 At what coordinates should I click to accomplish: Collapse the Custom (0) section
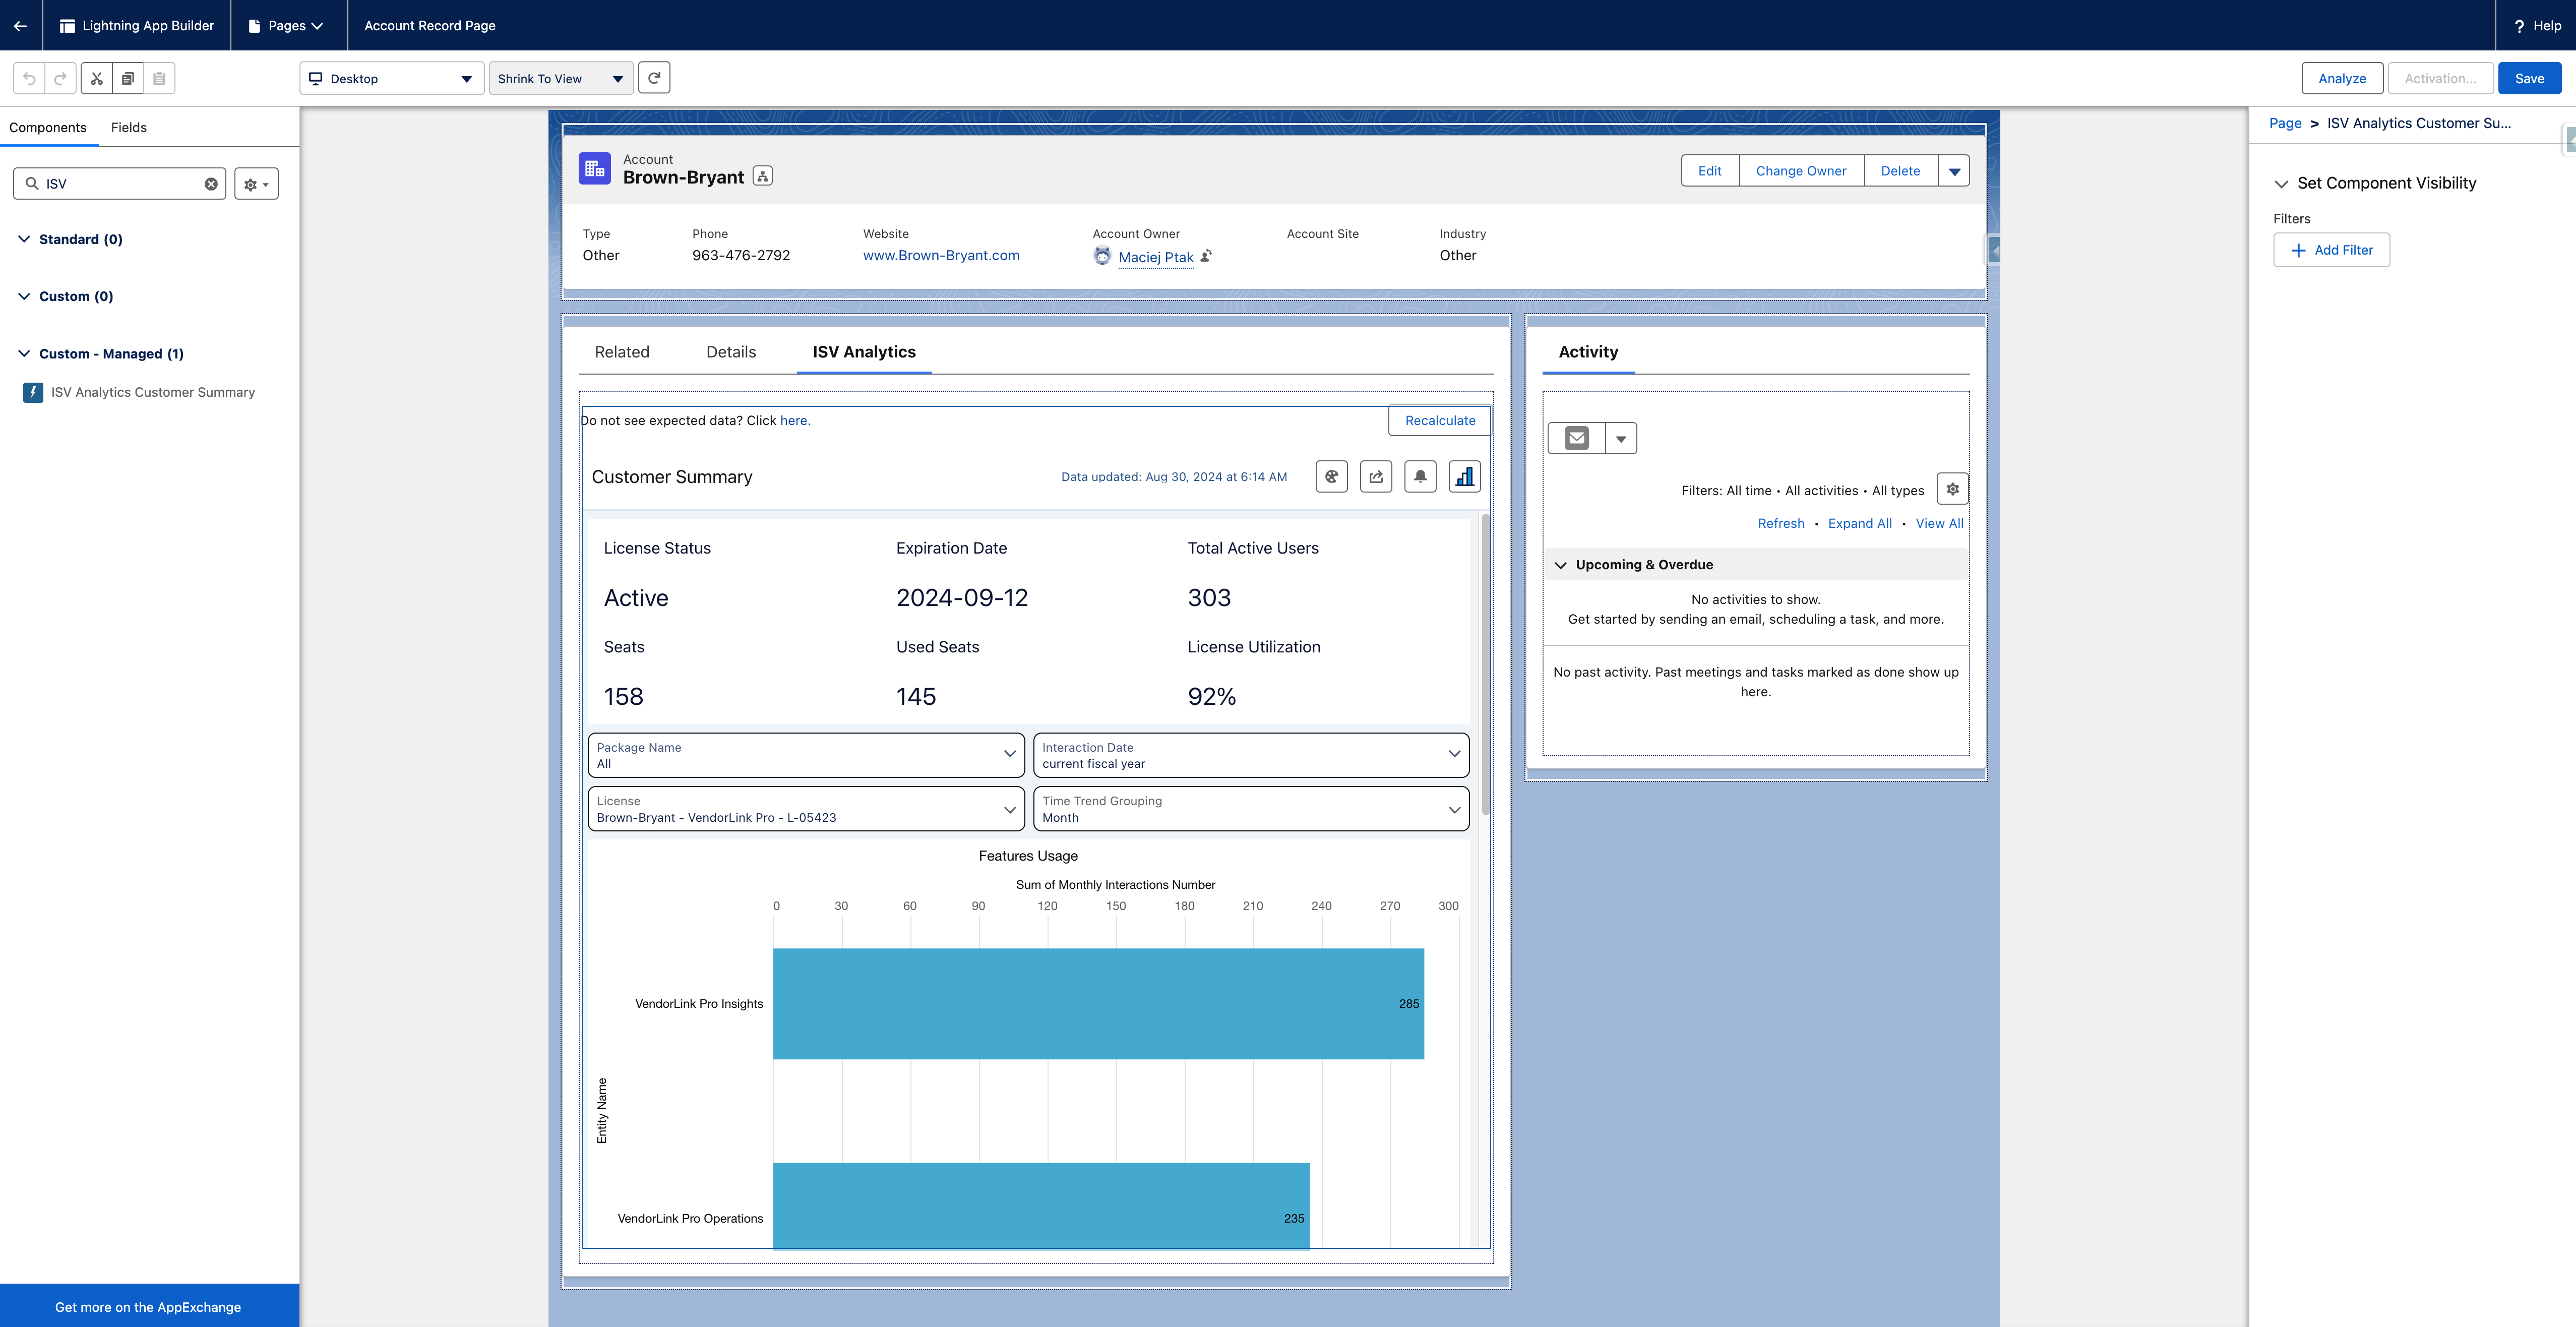point(24,296)
